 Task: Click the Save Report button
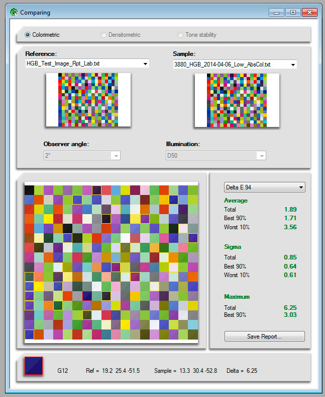[264, 336]
